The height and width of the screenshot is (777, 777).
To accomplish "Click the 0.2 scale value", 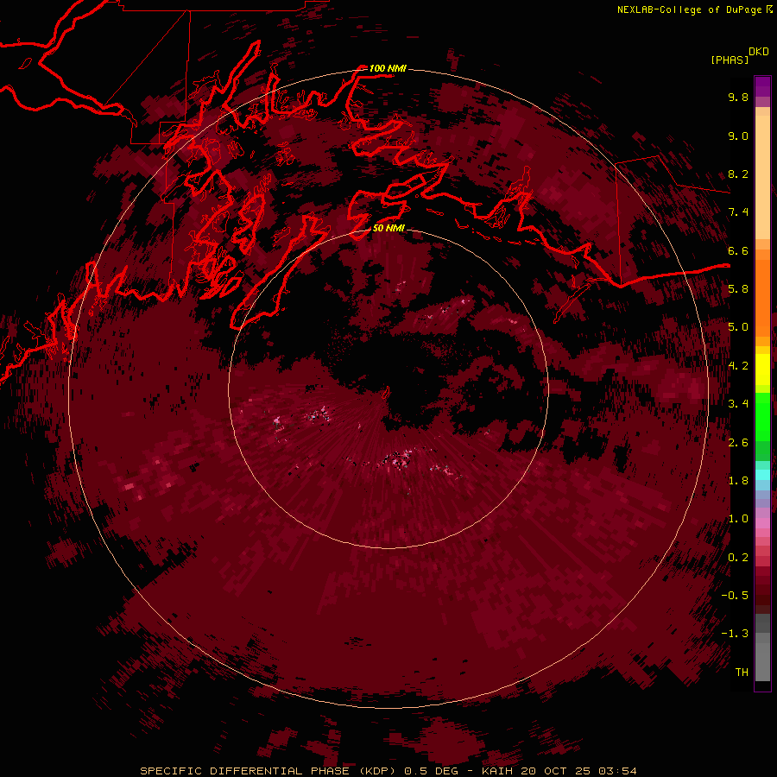I will point(738,558).
